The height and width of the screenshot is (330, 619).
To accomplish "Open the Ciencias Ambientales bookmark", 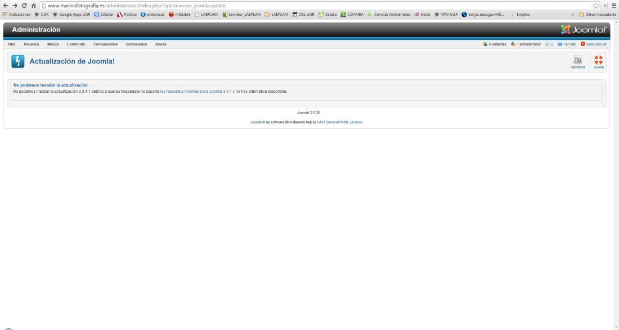I will click(389, 14).
